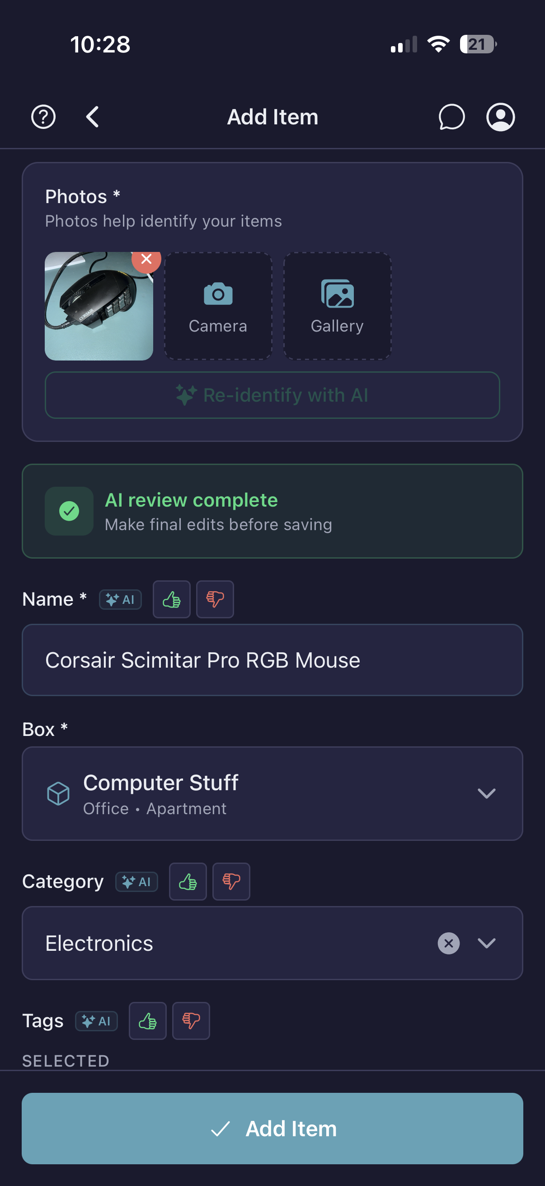
Task: Thumbs down the AI-suggested Tags
Action: coord(191,1021)
